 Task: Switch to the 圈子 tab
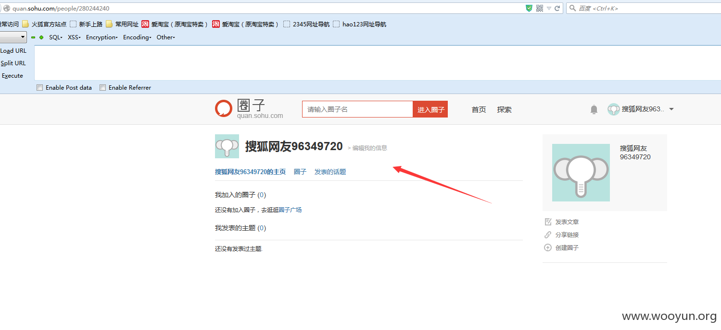[x=300, y=172]
